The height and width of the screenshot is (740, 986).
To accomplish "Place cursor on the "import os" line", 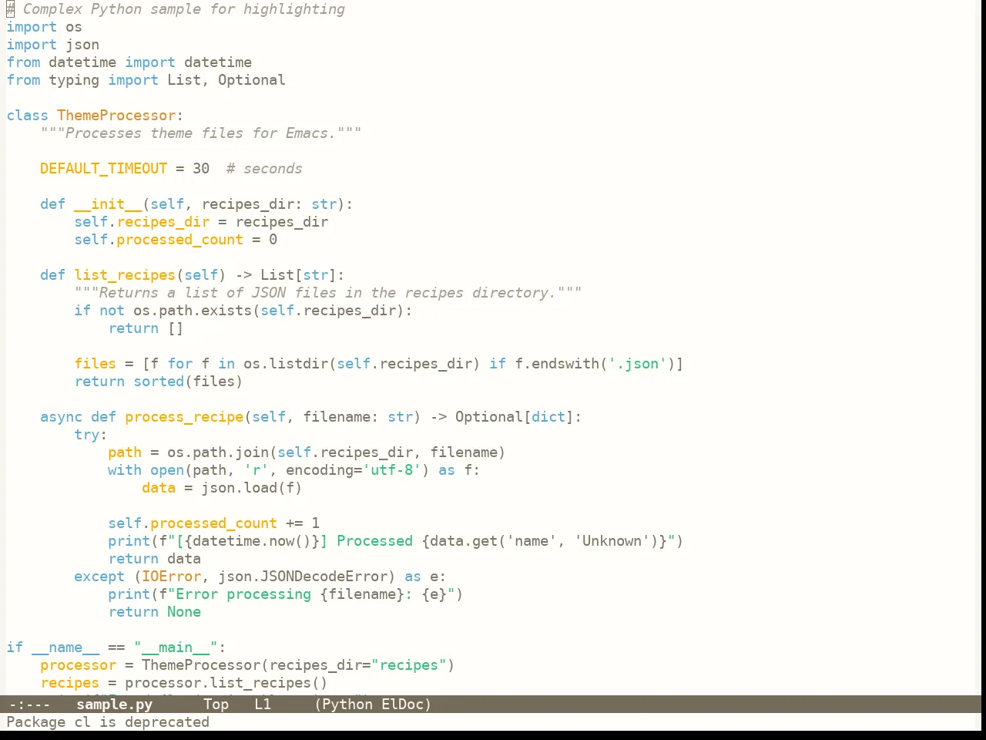I will 44,27.
